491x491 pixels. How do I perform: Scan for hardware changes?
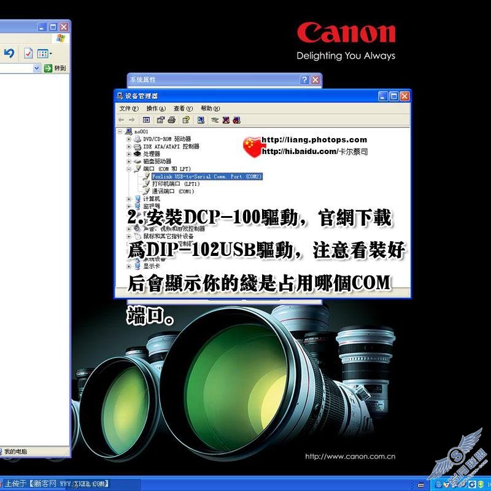pos(201,120)
